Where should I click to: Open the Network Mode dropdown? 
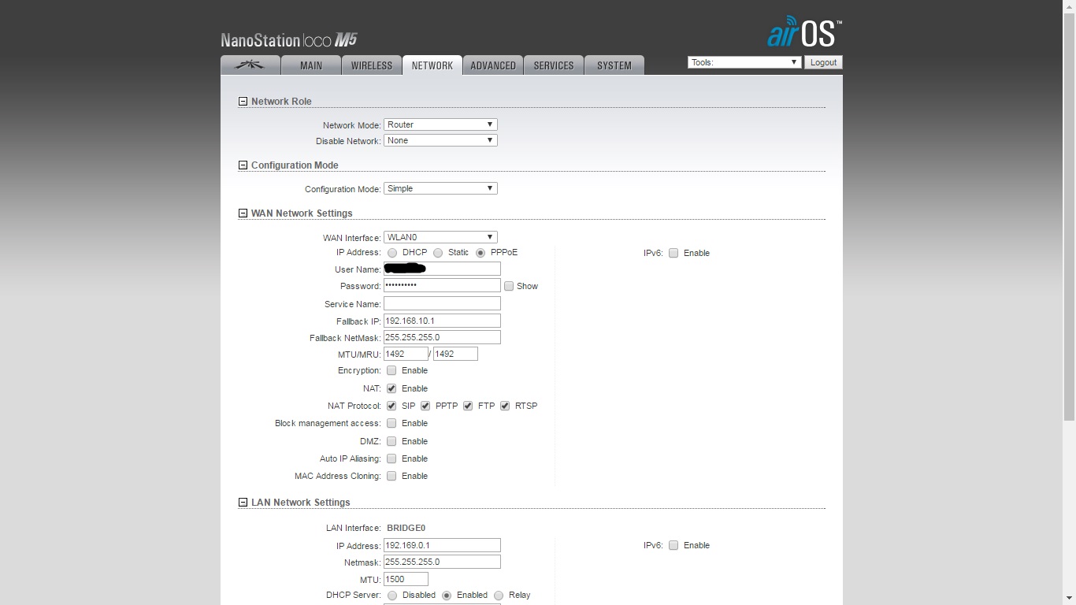440,124
